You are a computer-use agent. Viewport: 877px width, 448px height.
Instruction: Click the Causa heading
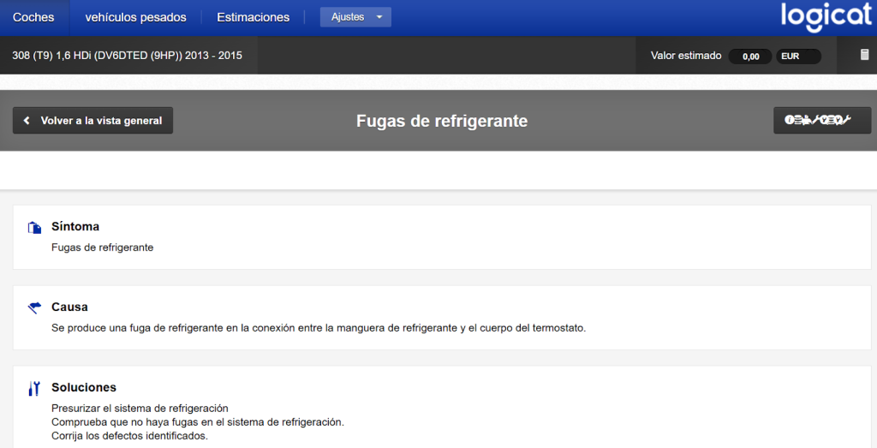pos(69,307)
